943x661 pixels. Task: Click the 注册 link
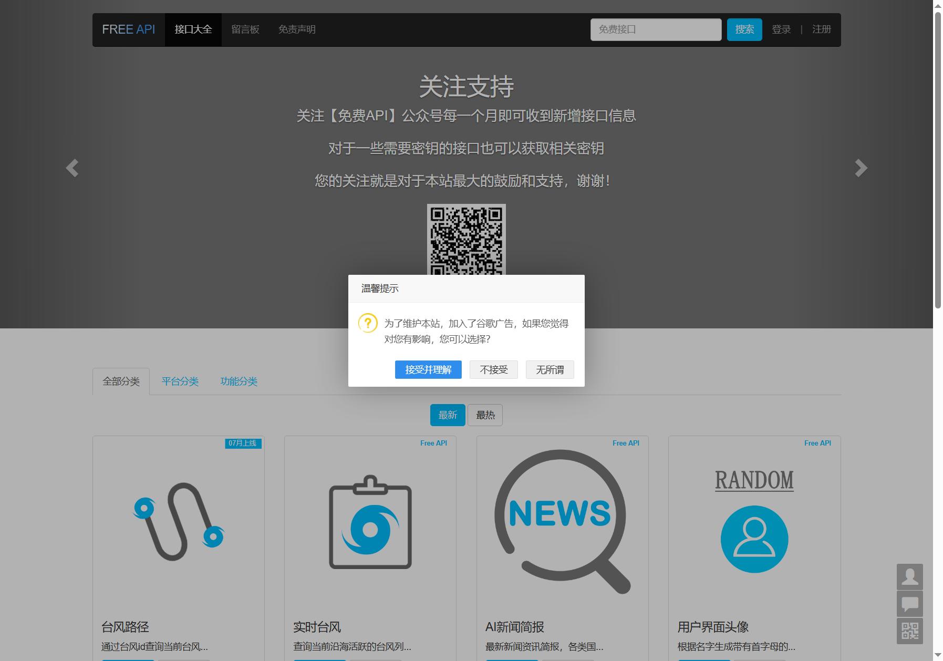(822, 29)
